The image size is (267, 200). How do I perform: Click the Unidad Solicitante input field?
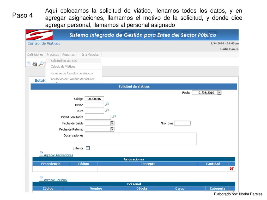point(98,117)
